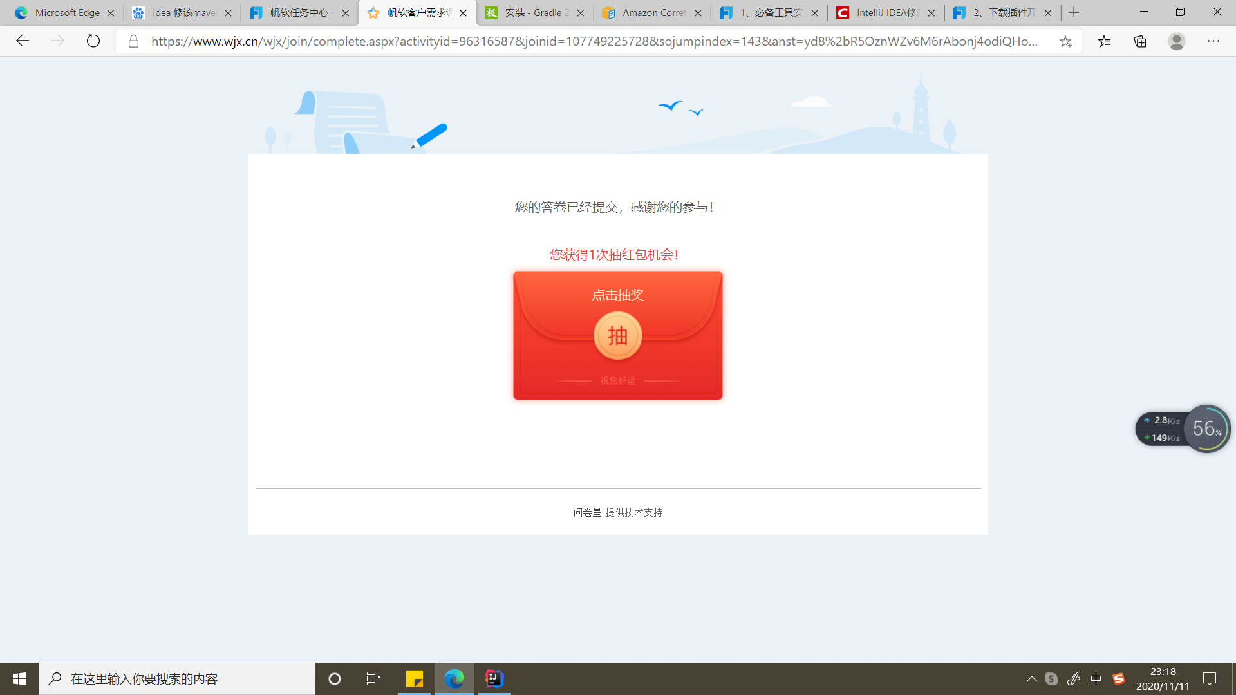Image resolution: width=1236 pixels, height=695 pixels.
Task: Open Edge settings and more menu
Action: tap(1213, 41)
